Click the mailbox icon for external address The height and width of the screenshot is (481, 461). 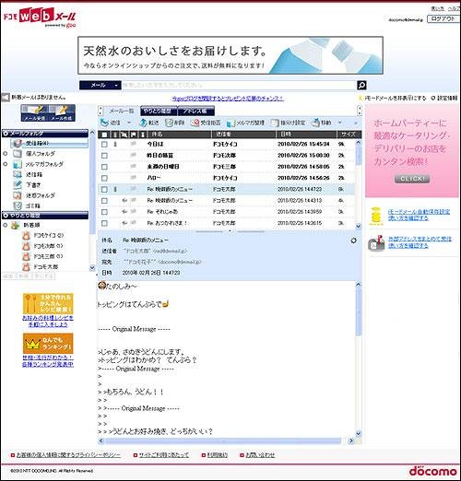pos(377,243)
